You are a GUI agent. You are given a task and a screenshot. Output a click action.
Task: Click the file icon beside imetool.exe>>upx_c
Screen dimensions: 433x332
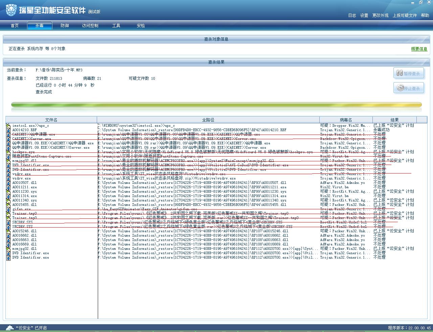[x=8, y=126]
